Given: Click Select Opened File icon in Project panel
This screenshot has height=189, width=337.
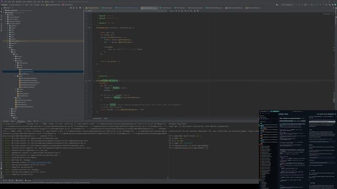Looking at the screenshot, I should point(71,8).
